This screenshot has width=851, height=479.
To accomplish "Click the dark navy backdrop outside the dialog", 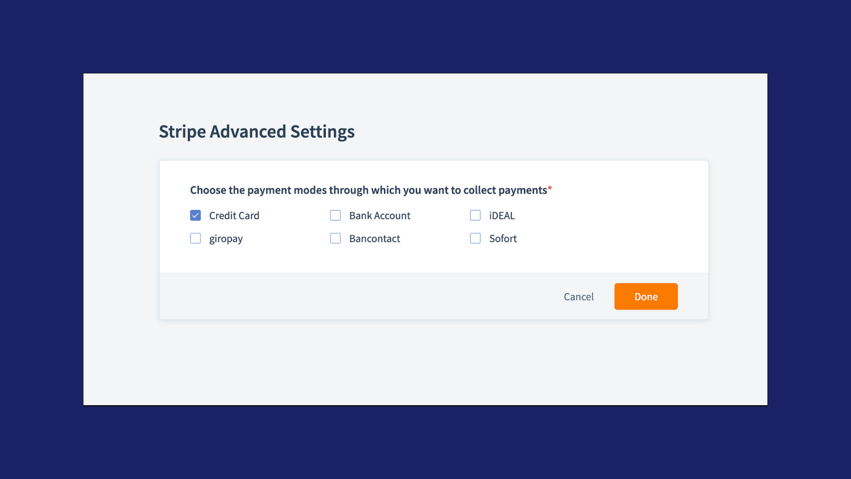I will [425, 35].
